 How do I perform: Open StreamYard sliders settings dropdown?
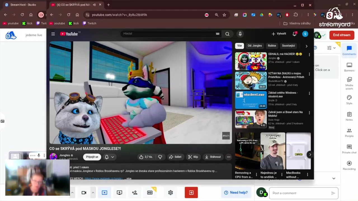(331, 48)
